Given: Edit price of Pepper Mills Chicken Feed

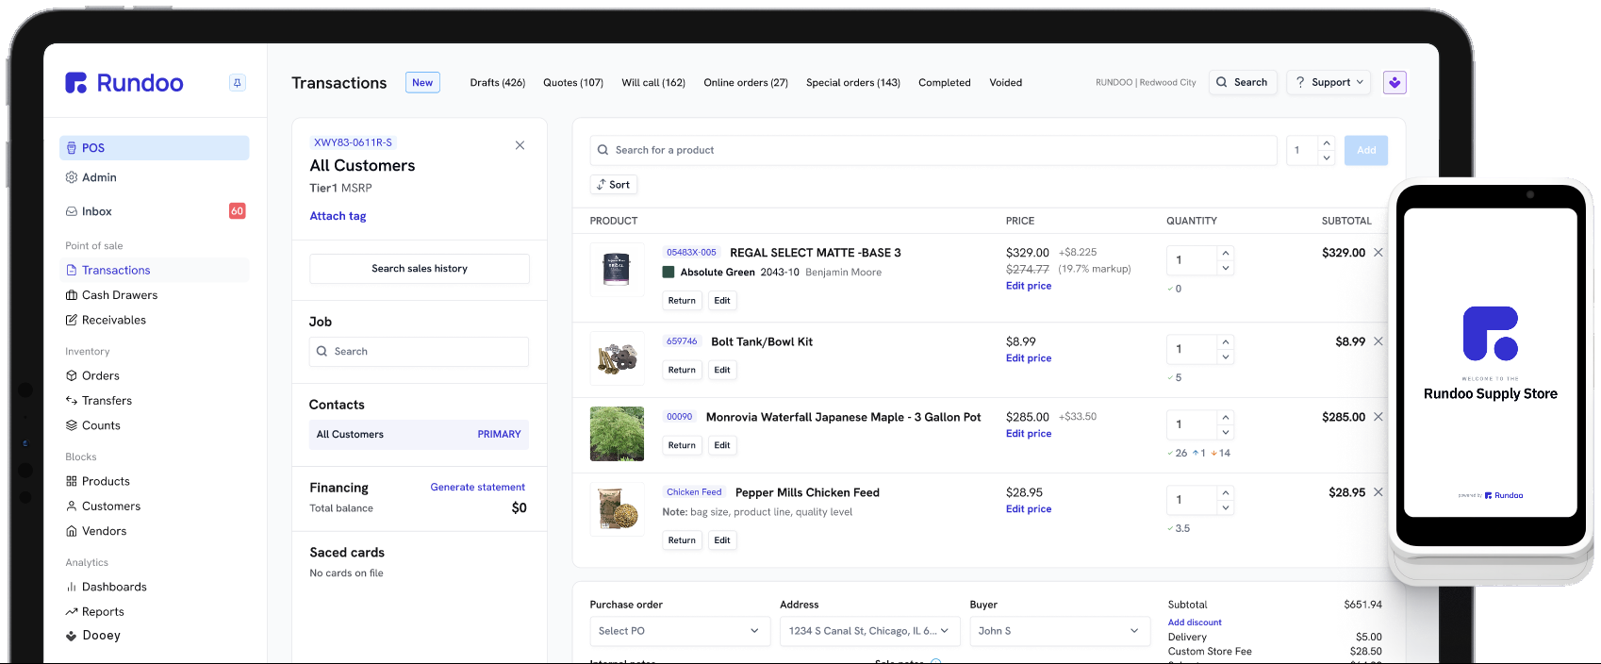Looking at the screenshot, I should tap(1029, 509).
